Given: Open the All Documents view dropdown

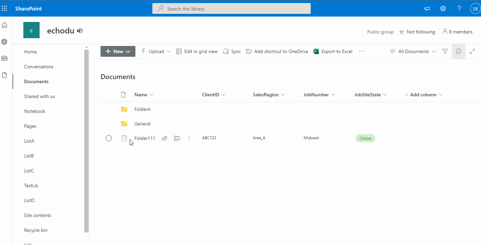Looking at the screenshot, I should coord(413,51).
